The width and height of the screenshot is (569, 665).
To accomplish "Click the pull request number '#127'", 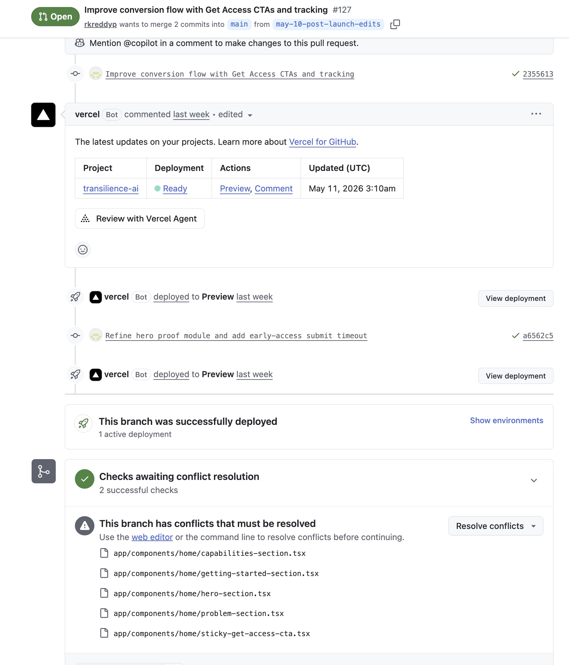I will coord(342,10).
